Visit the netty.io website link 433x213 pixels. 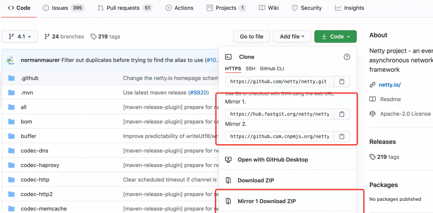pyautogui.click(x=389, y=85)
